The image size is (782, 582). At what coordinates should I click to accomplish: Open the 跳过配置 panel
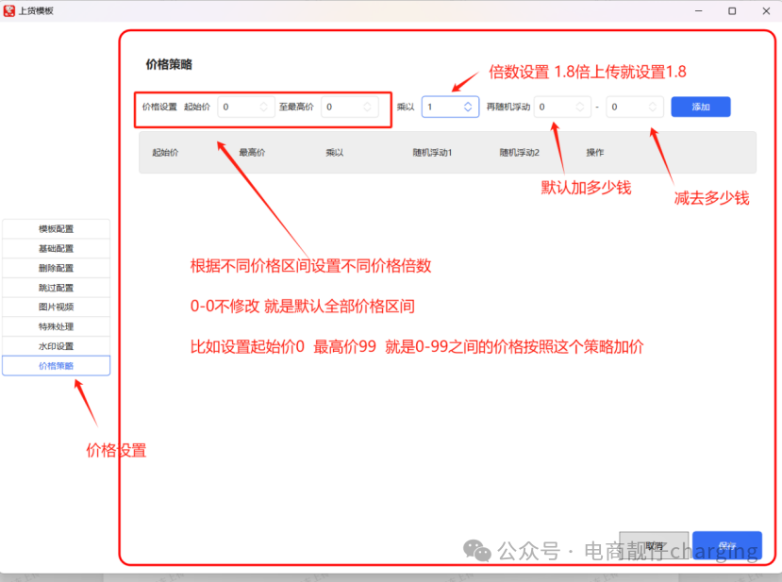coord(55,287)
